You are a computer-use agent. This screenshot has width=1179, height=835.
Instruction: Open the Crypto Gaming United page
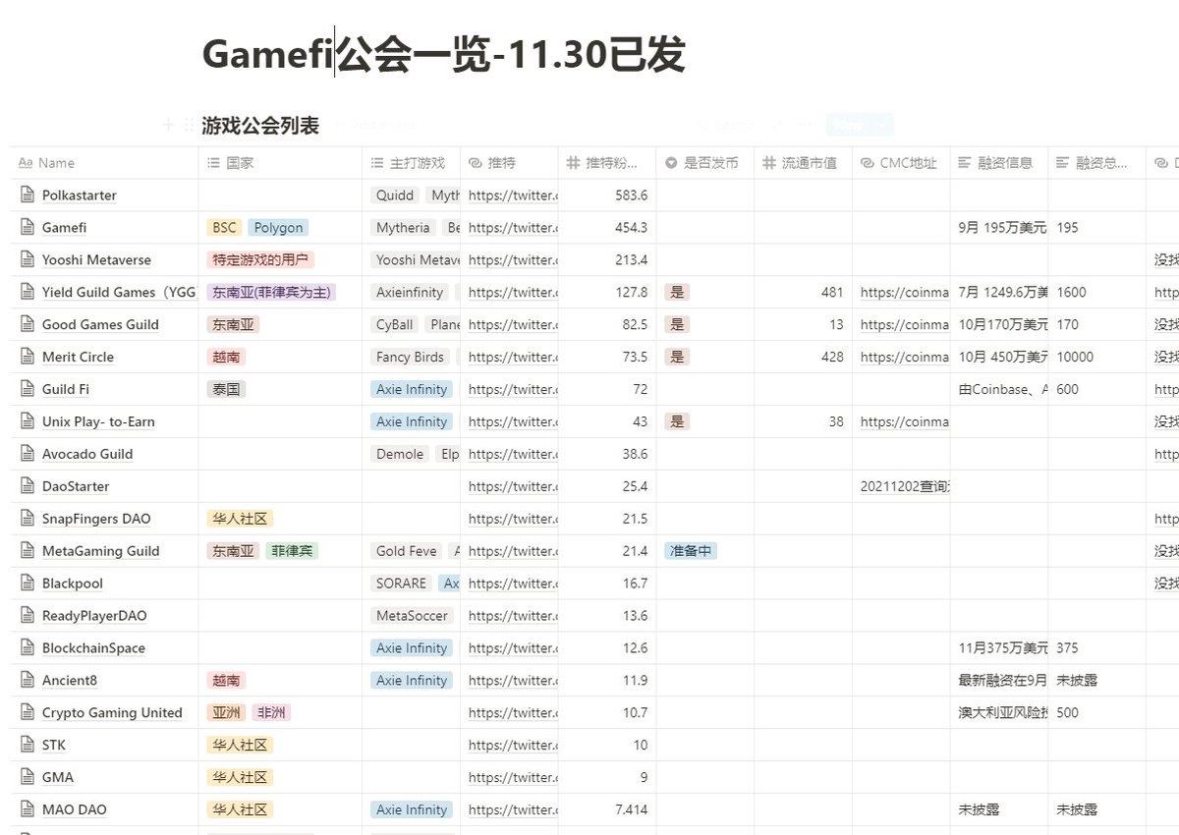[x=112, y=713]
